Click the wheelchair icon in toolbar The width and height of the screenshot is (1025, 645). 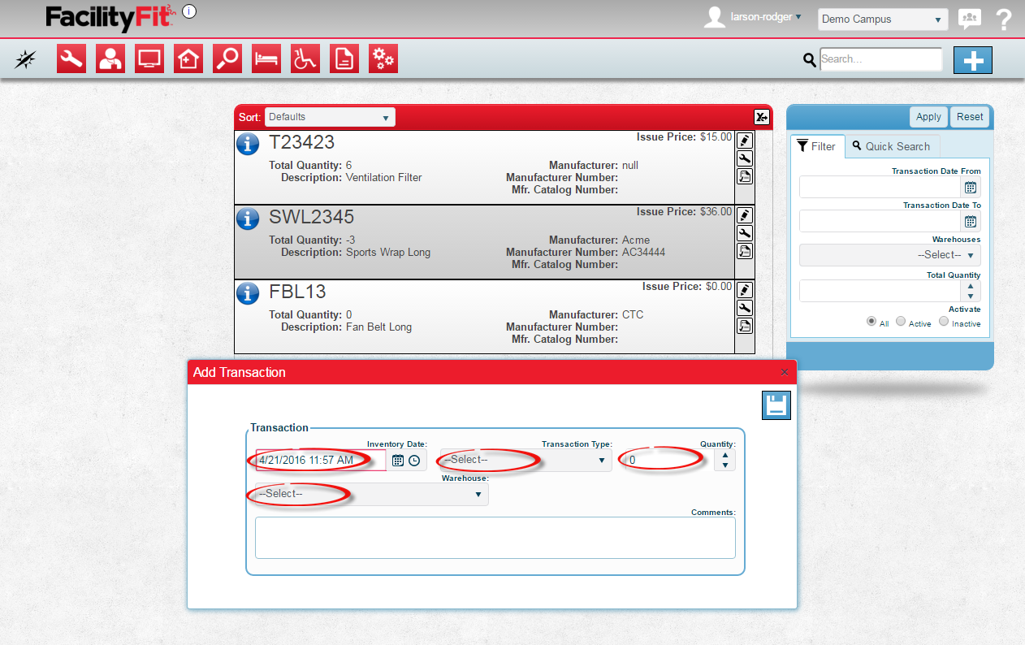305,59
